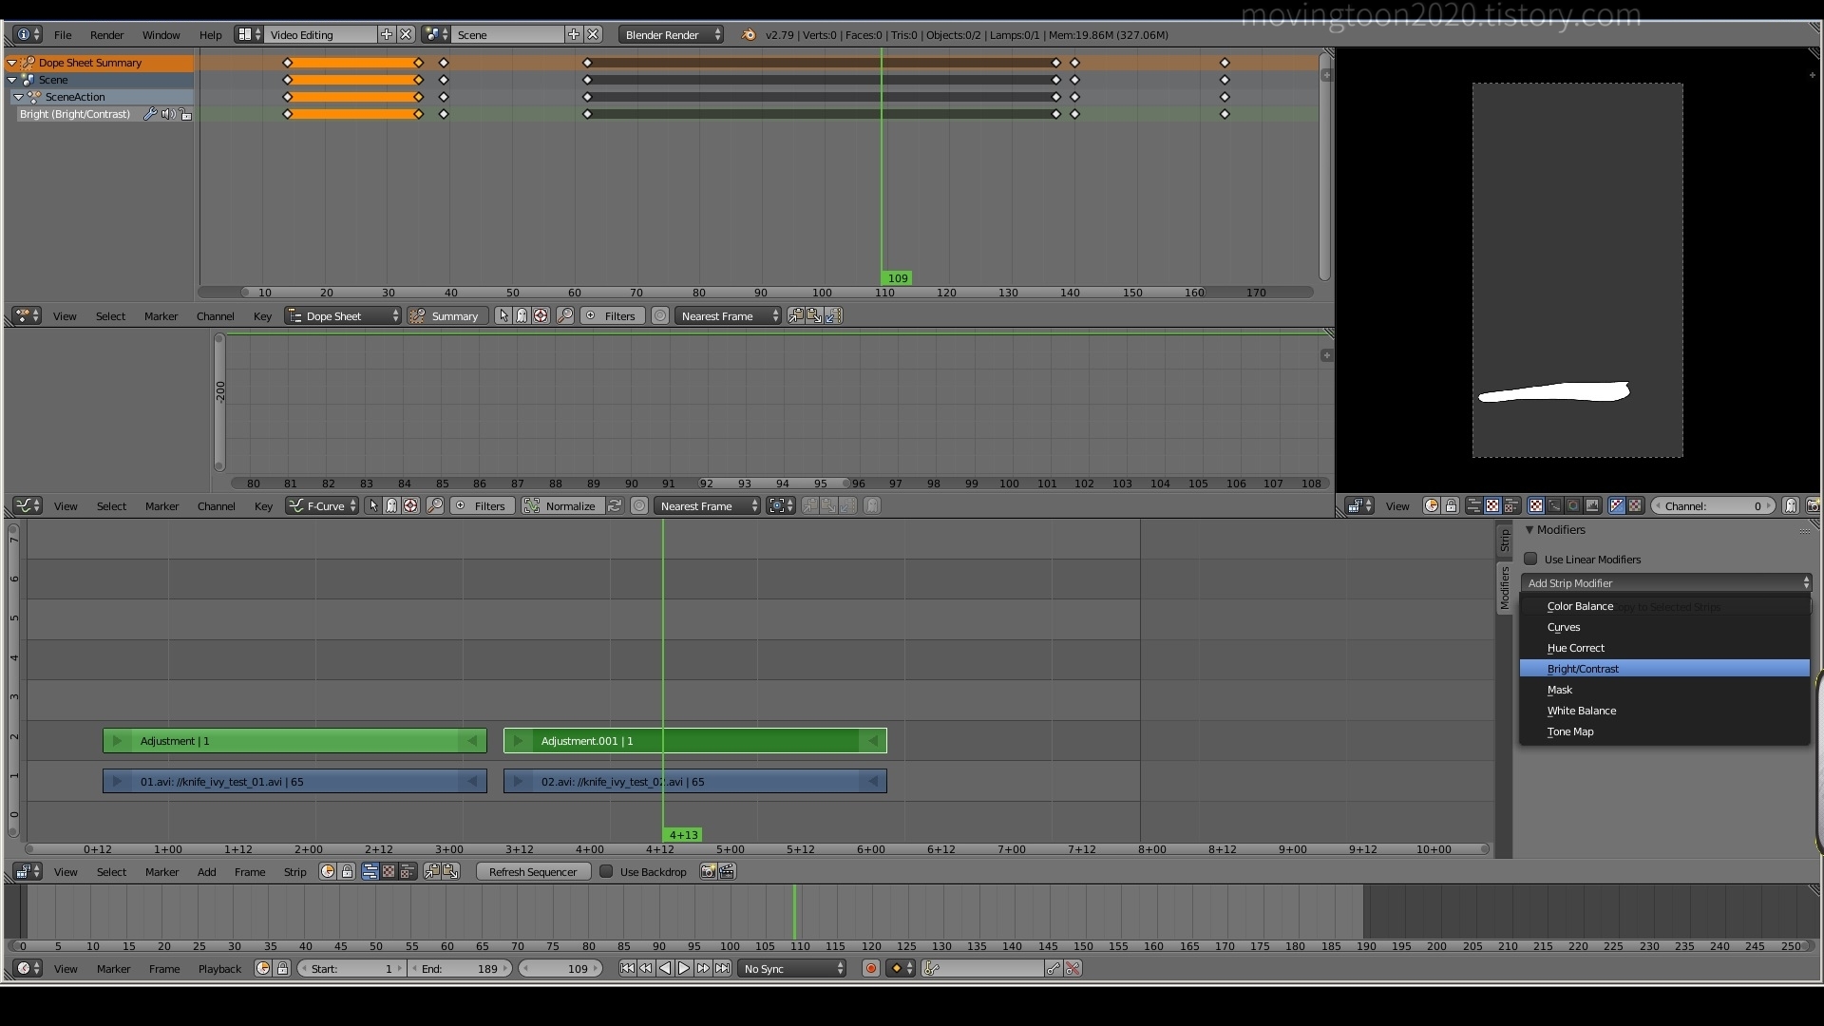This screenshot has width=1824, height=1026.
Task: Open the Strip menu in sequencer header
Action: pyautogui.click(x=294, y=872)
